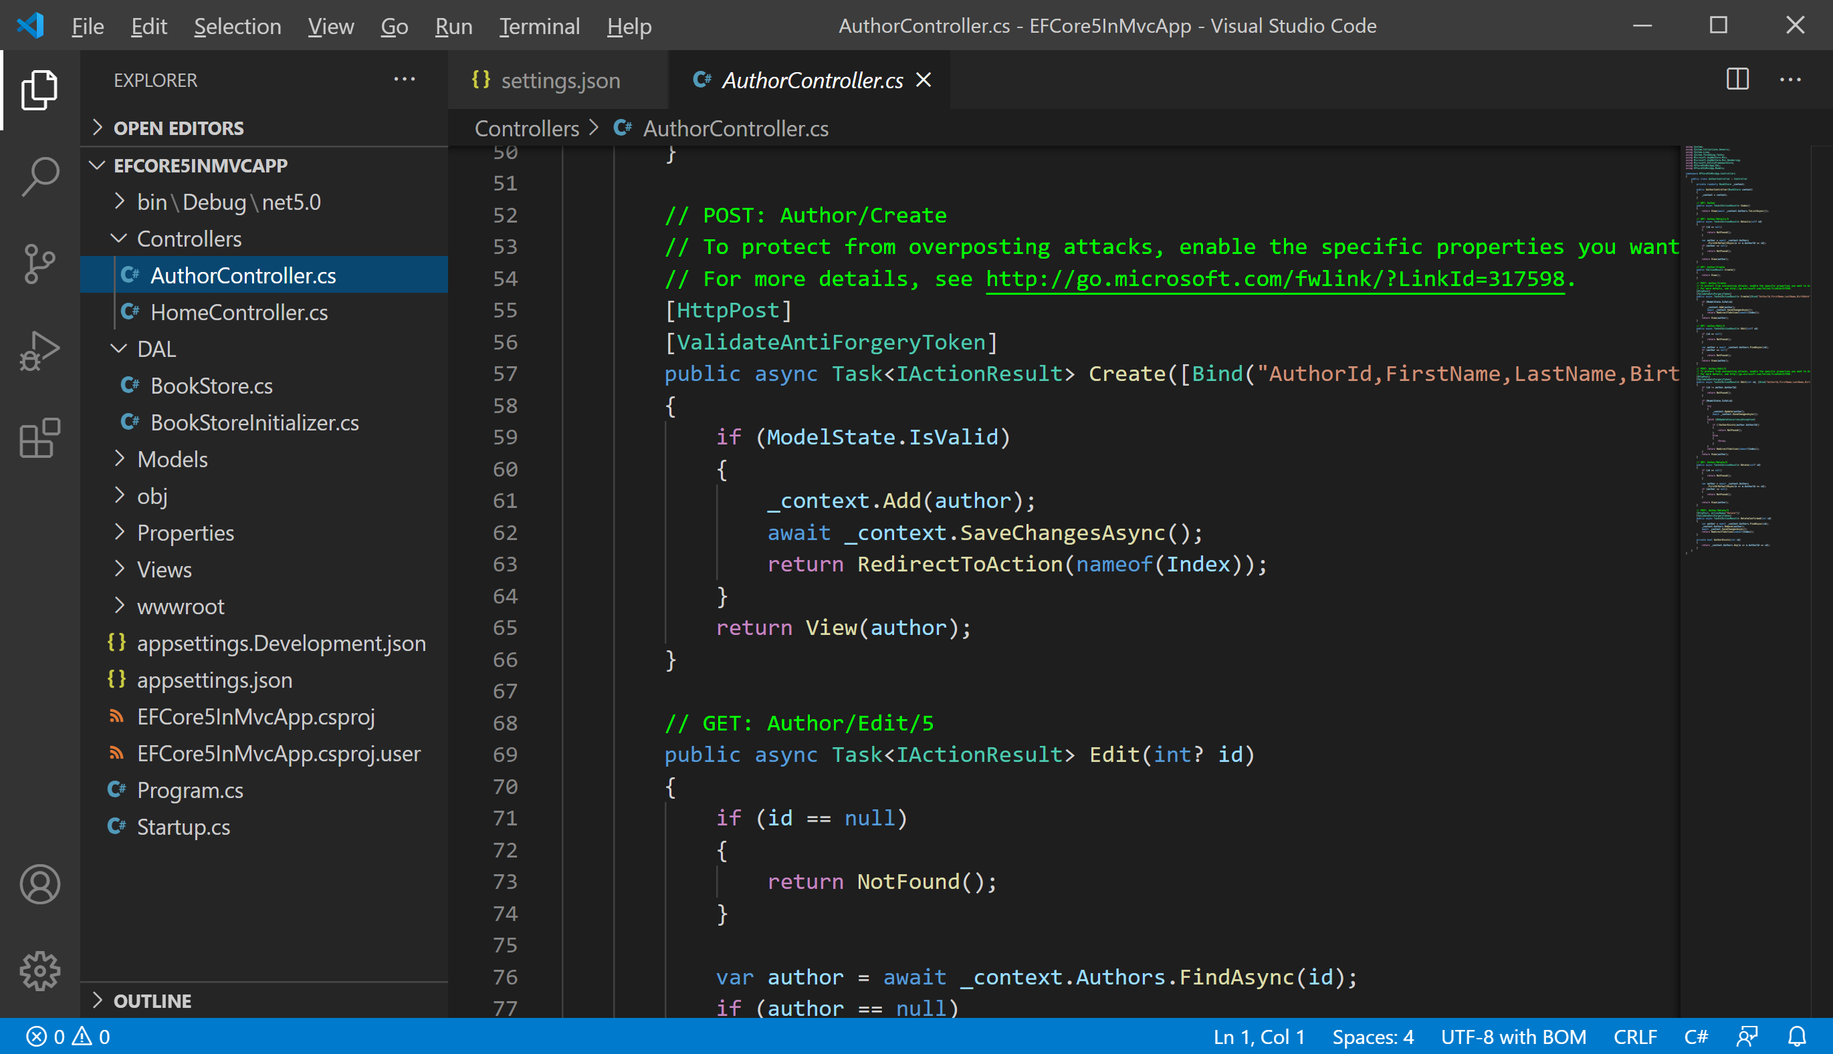Open the Search view in activity bar
This screenshot has height=1054, width=1833.
point(39,176)
